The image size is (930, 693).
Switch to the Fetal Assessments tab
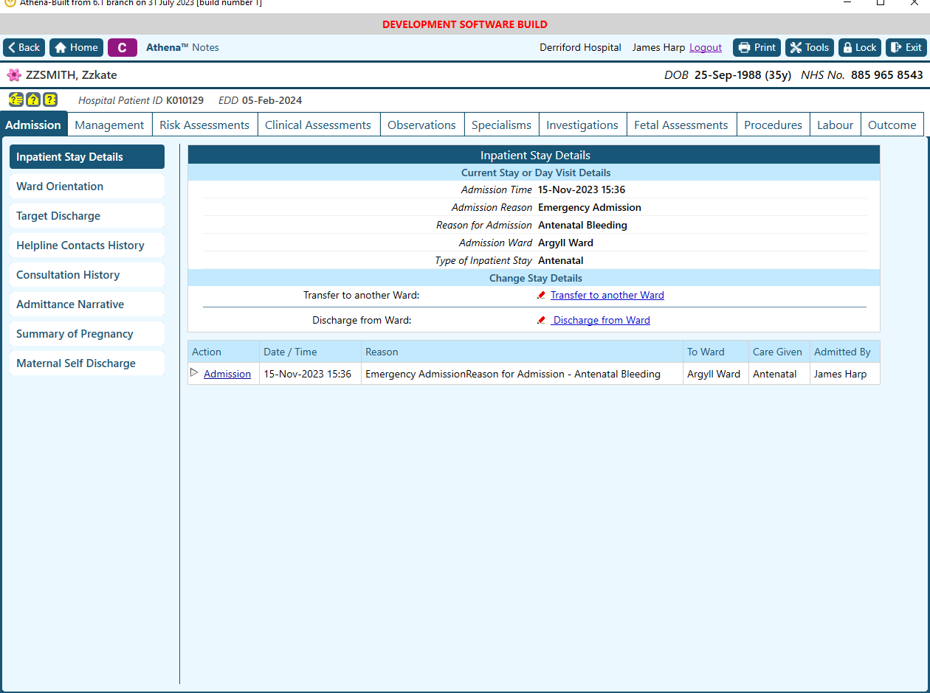point(681,125)
